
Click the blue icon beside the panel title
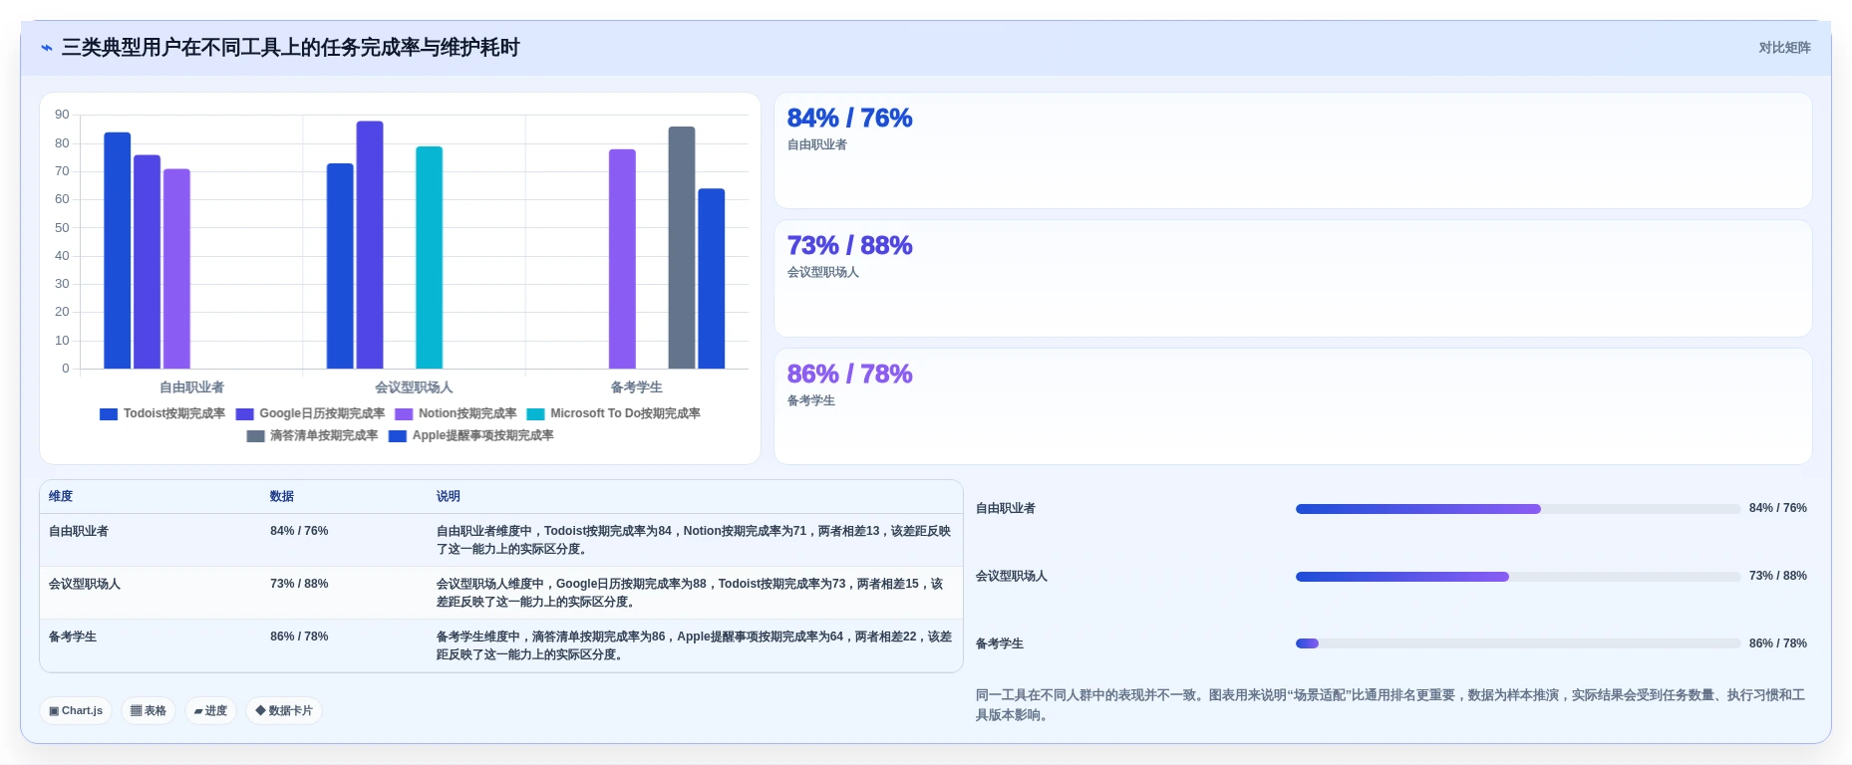click(47, 48)
